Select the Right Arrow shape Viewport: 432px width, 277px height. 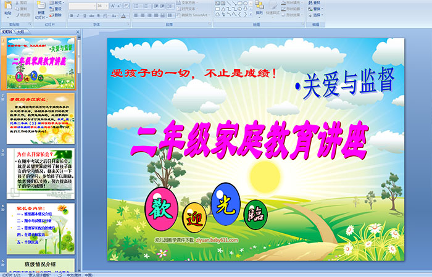point(240,9)
